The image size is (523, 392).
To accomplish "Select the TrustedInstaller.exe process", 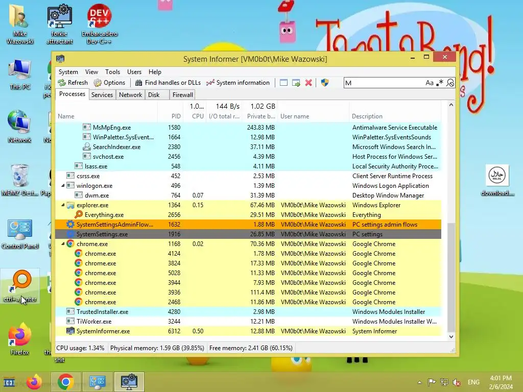I will point(249,312).
